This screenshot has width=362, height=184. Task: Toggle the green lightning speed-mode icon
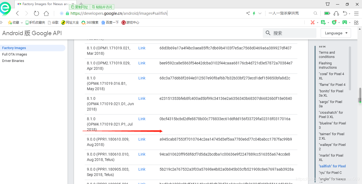254,13
